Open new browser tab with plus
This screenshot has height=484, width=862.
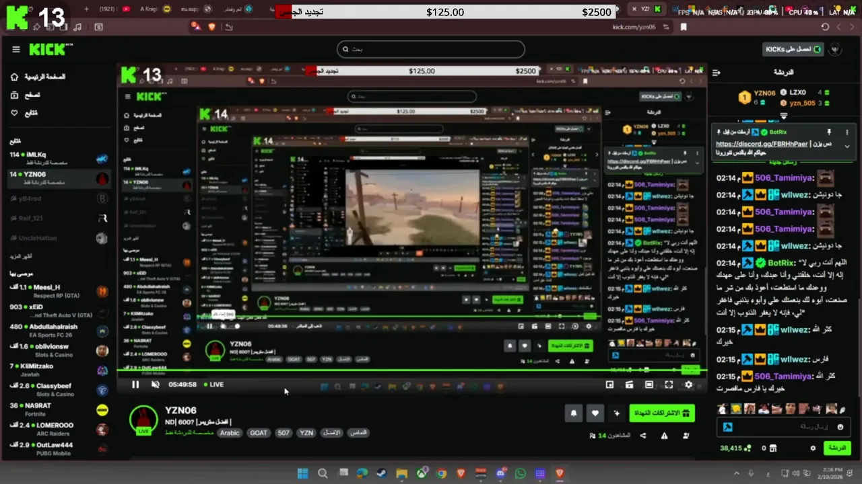coord(86,10)
